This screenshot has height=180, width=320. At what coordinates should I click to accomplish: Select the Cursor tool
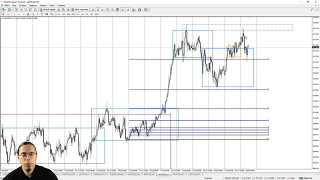click(3, 14)
